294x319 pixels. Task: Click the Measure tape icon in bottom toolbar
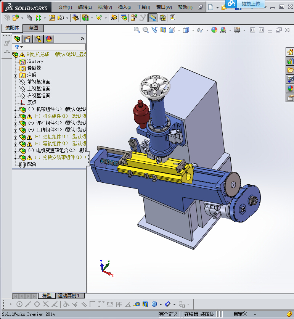137,304
